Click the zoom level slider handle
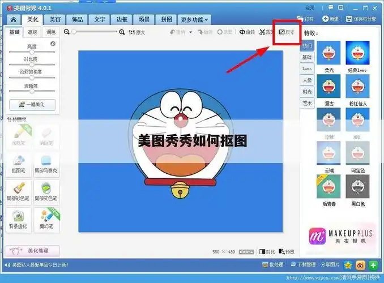Image resolution: width=384 pixels, height=283 pixels. point(74,32)
